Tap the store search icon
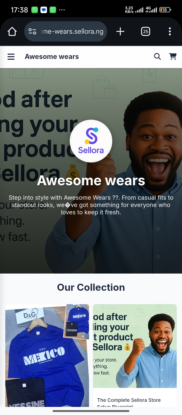This screenshot has height=415, width=182. pos(157,56)
